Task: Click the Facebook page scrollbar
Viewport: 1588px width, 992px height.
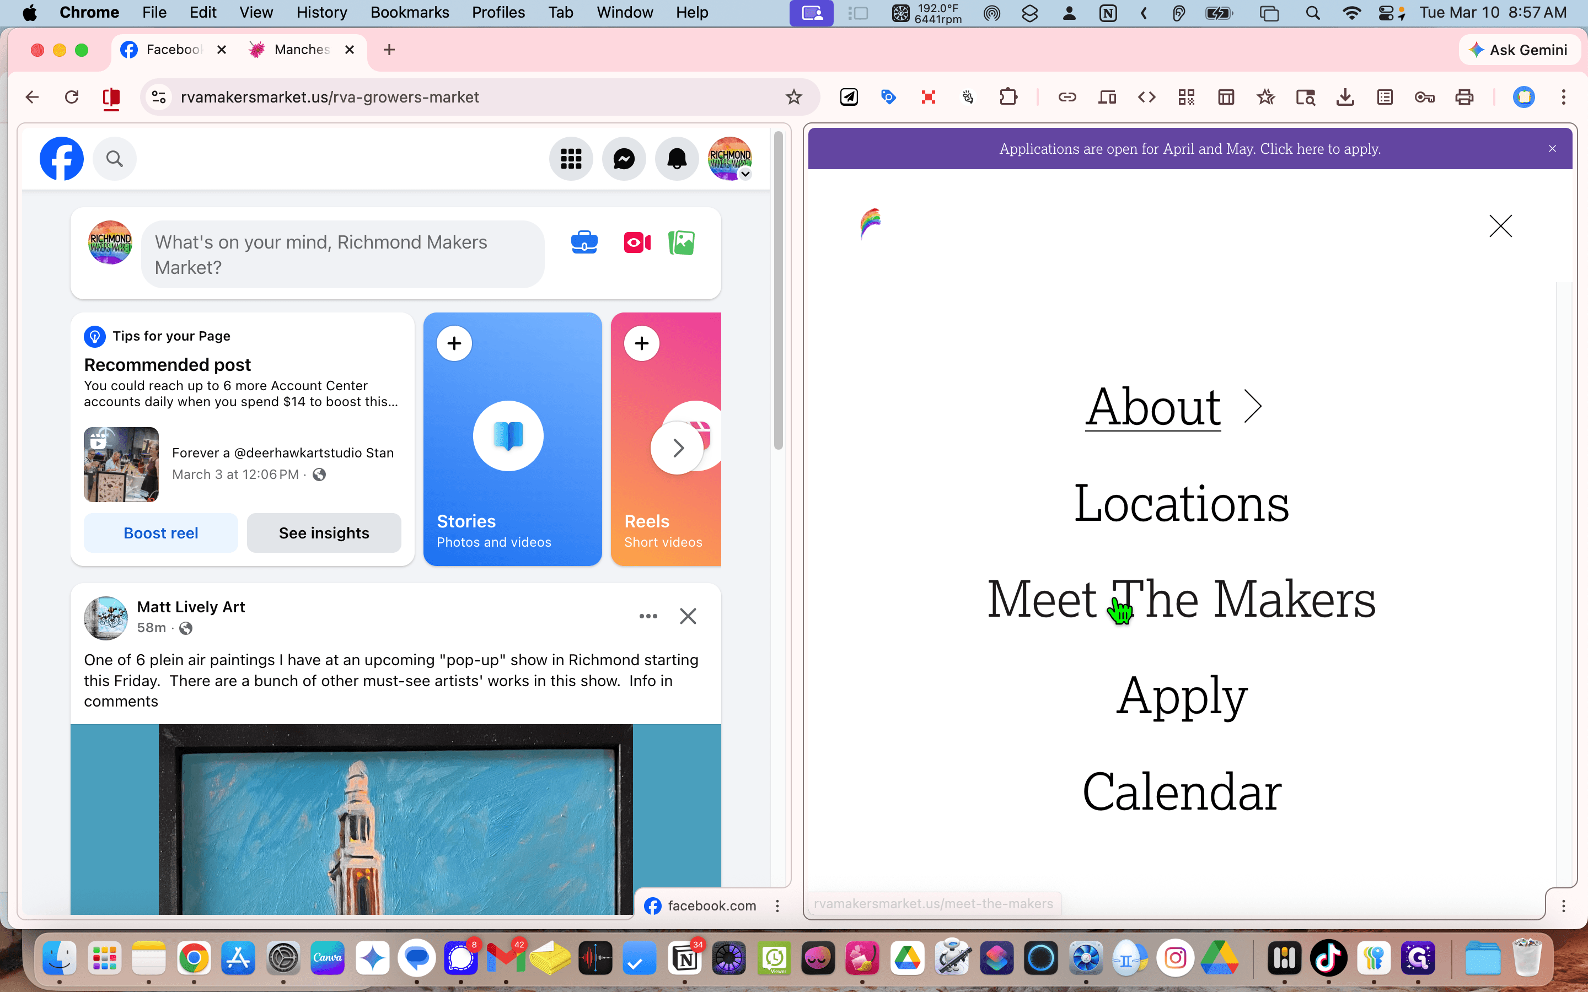Action: click(x=778, y=290)
